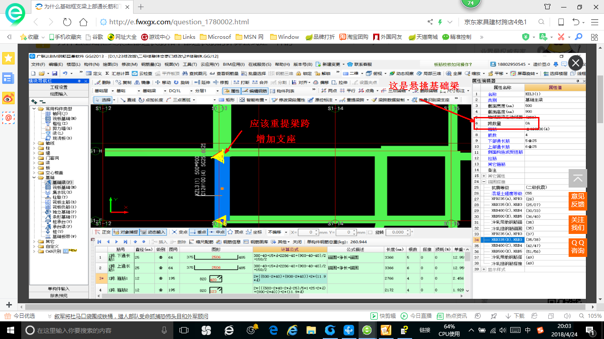
Task: Open the 谷歌 bookmark
Action: click(x=94, y=37)
